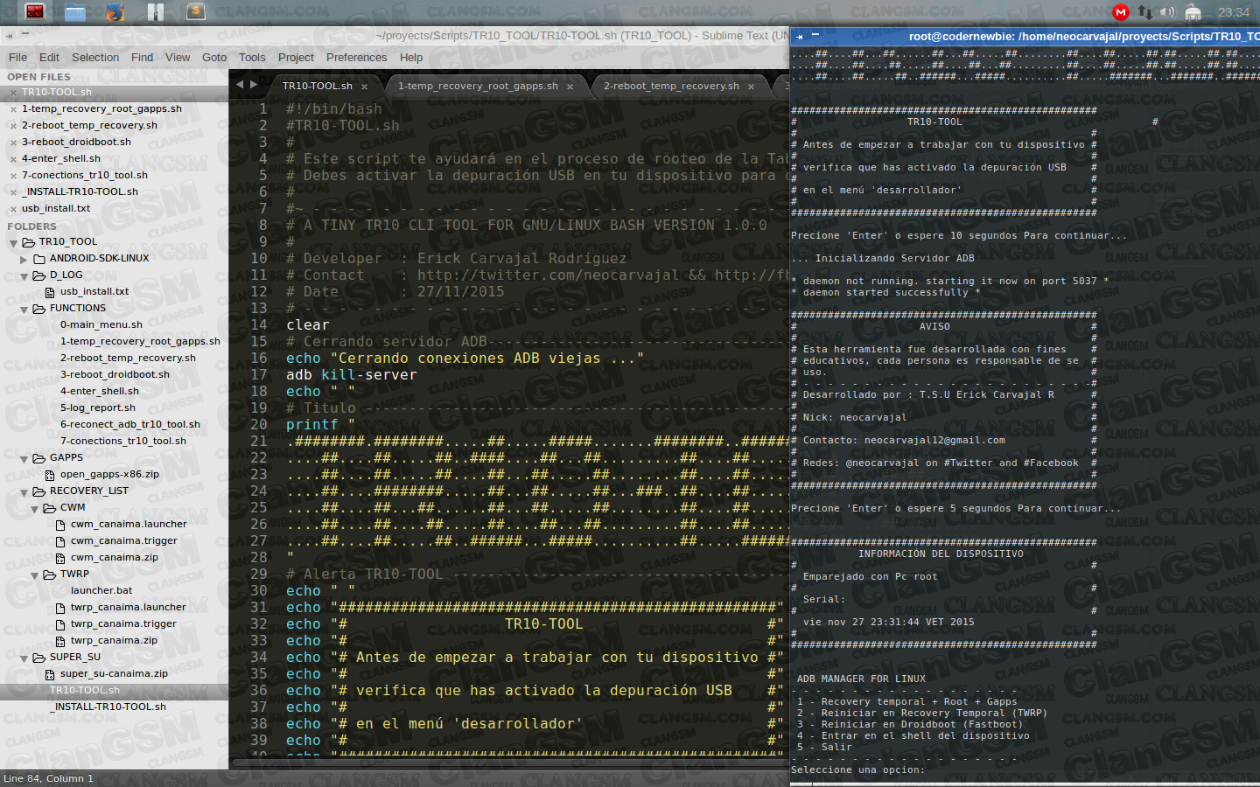Open the archive manager icon in panel

(x=156, y=11)
